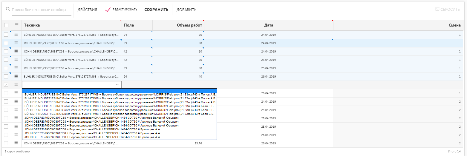Click the volume cell '40' dated 26.04.2019
467x156 pixels.
pyautogui.click(x=178, y=76)
